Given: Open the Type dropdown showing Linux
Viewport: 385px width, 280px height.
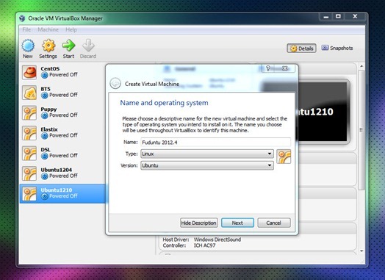Looking at the screenshot, I should [x=207, y=154].
